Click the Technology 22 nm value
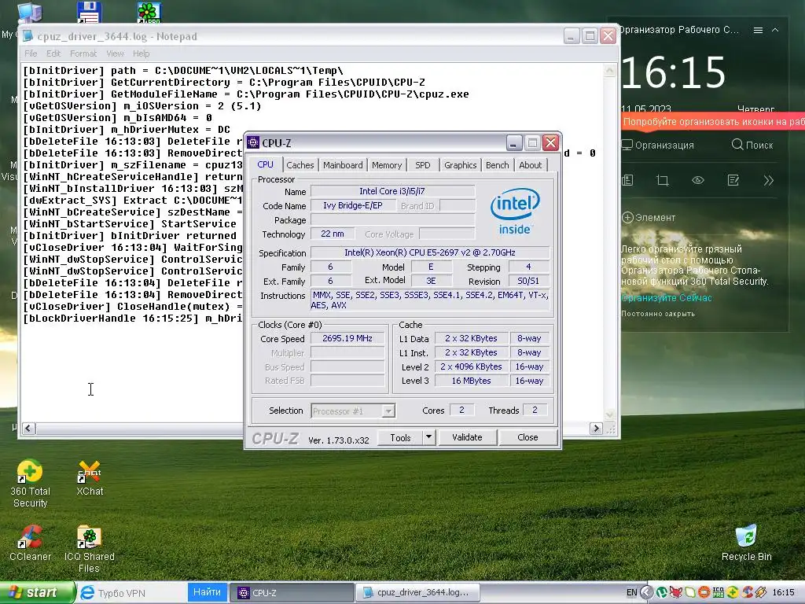 (333, 234)
